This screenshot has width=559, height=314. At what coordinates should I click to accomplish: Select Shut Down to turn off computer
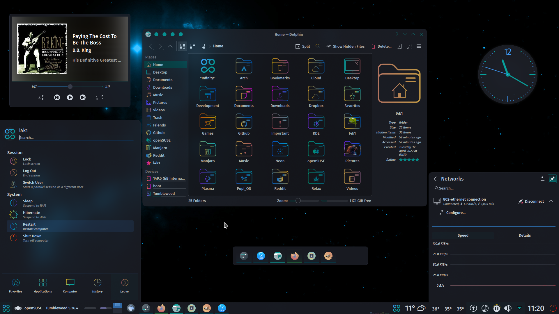click(x=32, y=238)
